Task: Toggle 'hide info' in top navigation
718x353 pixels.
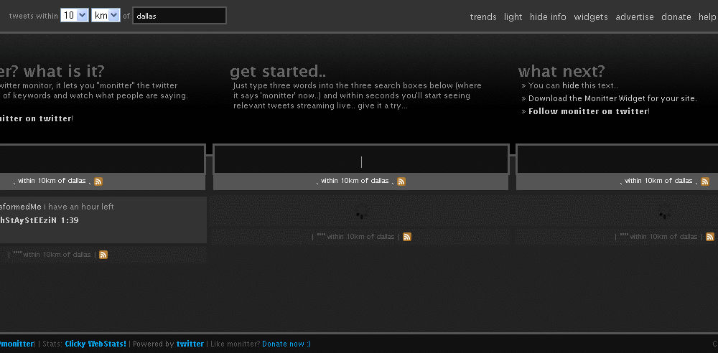Action: (x=548, y=17)
